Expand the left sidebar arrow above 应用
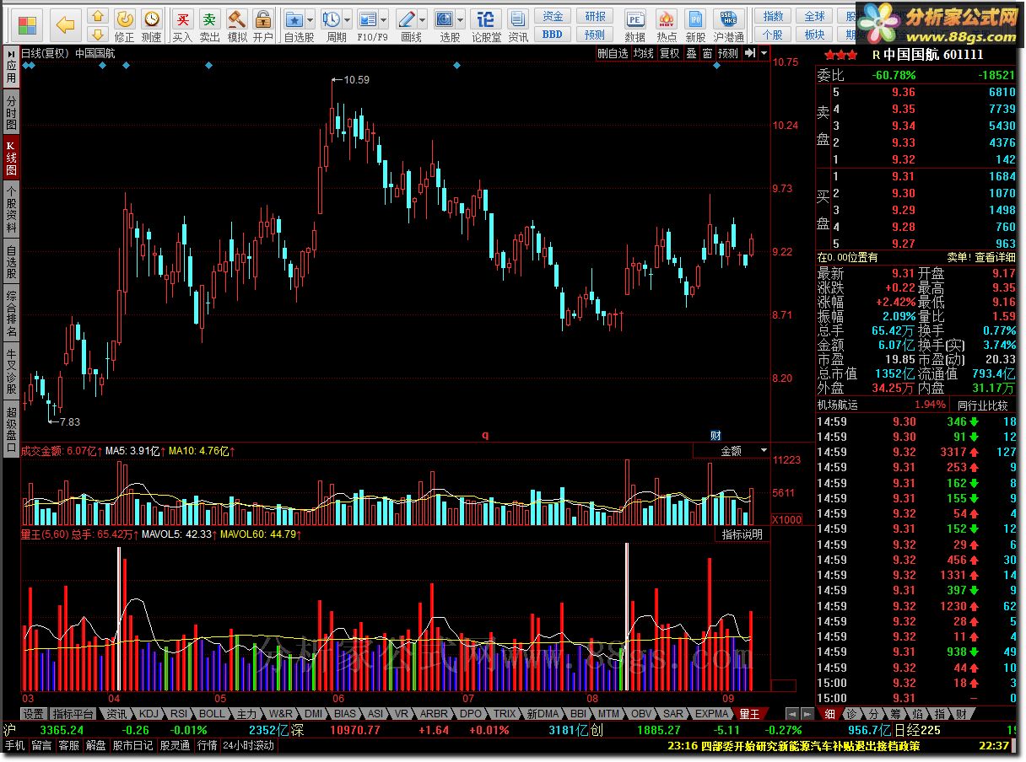Image resolution: width=1026 pixels, height=762 pixels. coord(11,53)
